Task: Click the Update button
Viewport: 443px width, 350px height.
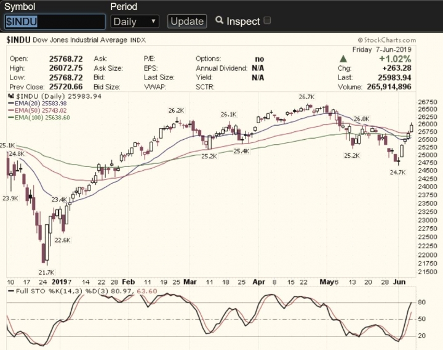Action: 187,22
